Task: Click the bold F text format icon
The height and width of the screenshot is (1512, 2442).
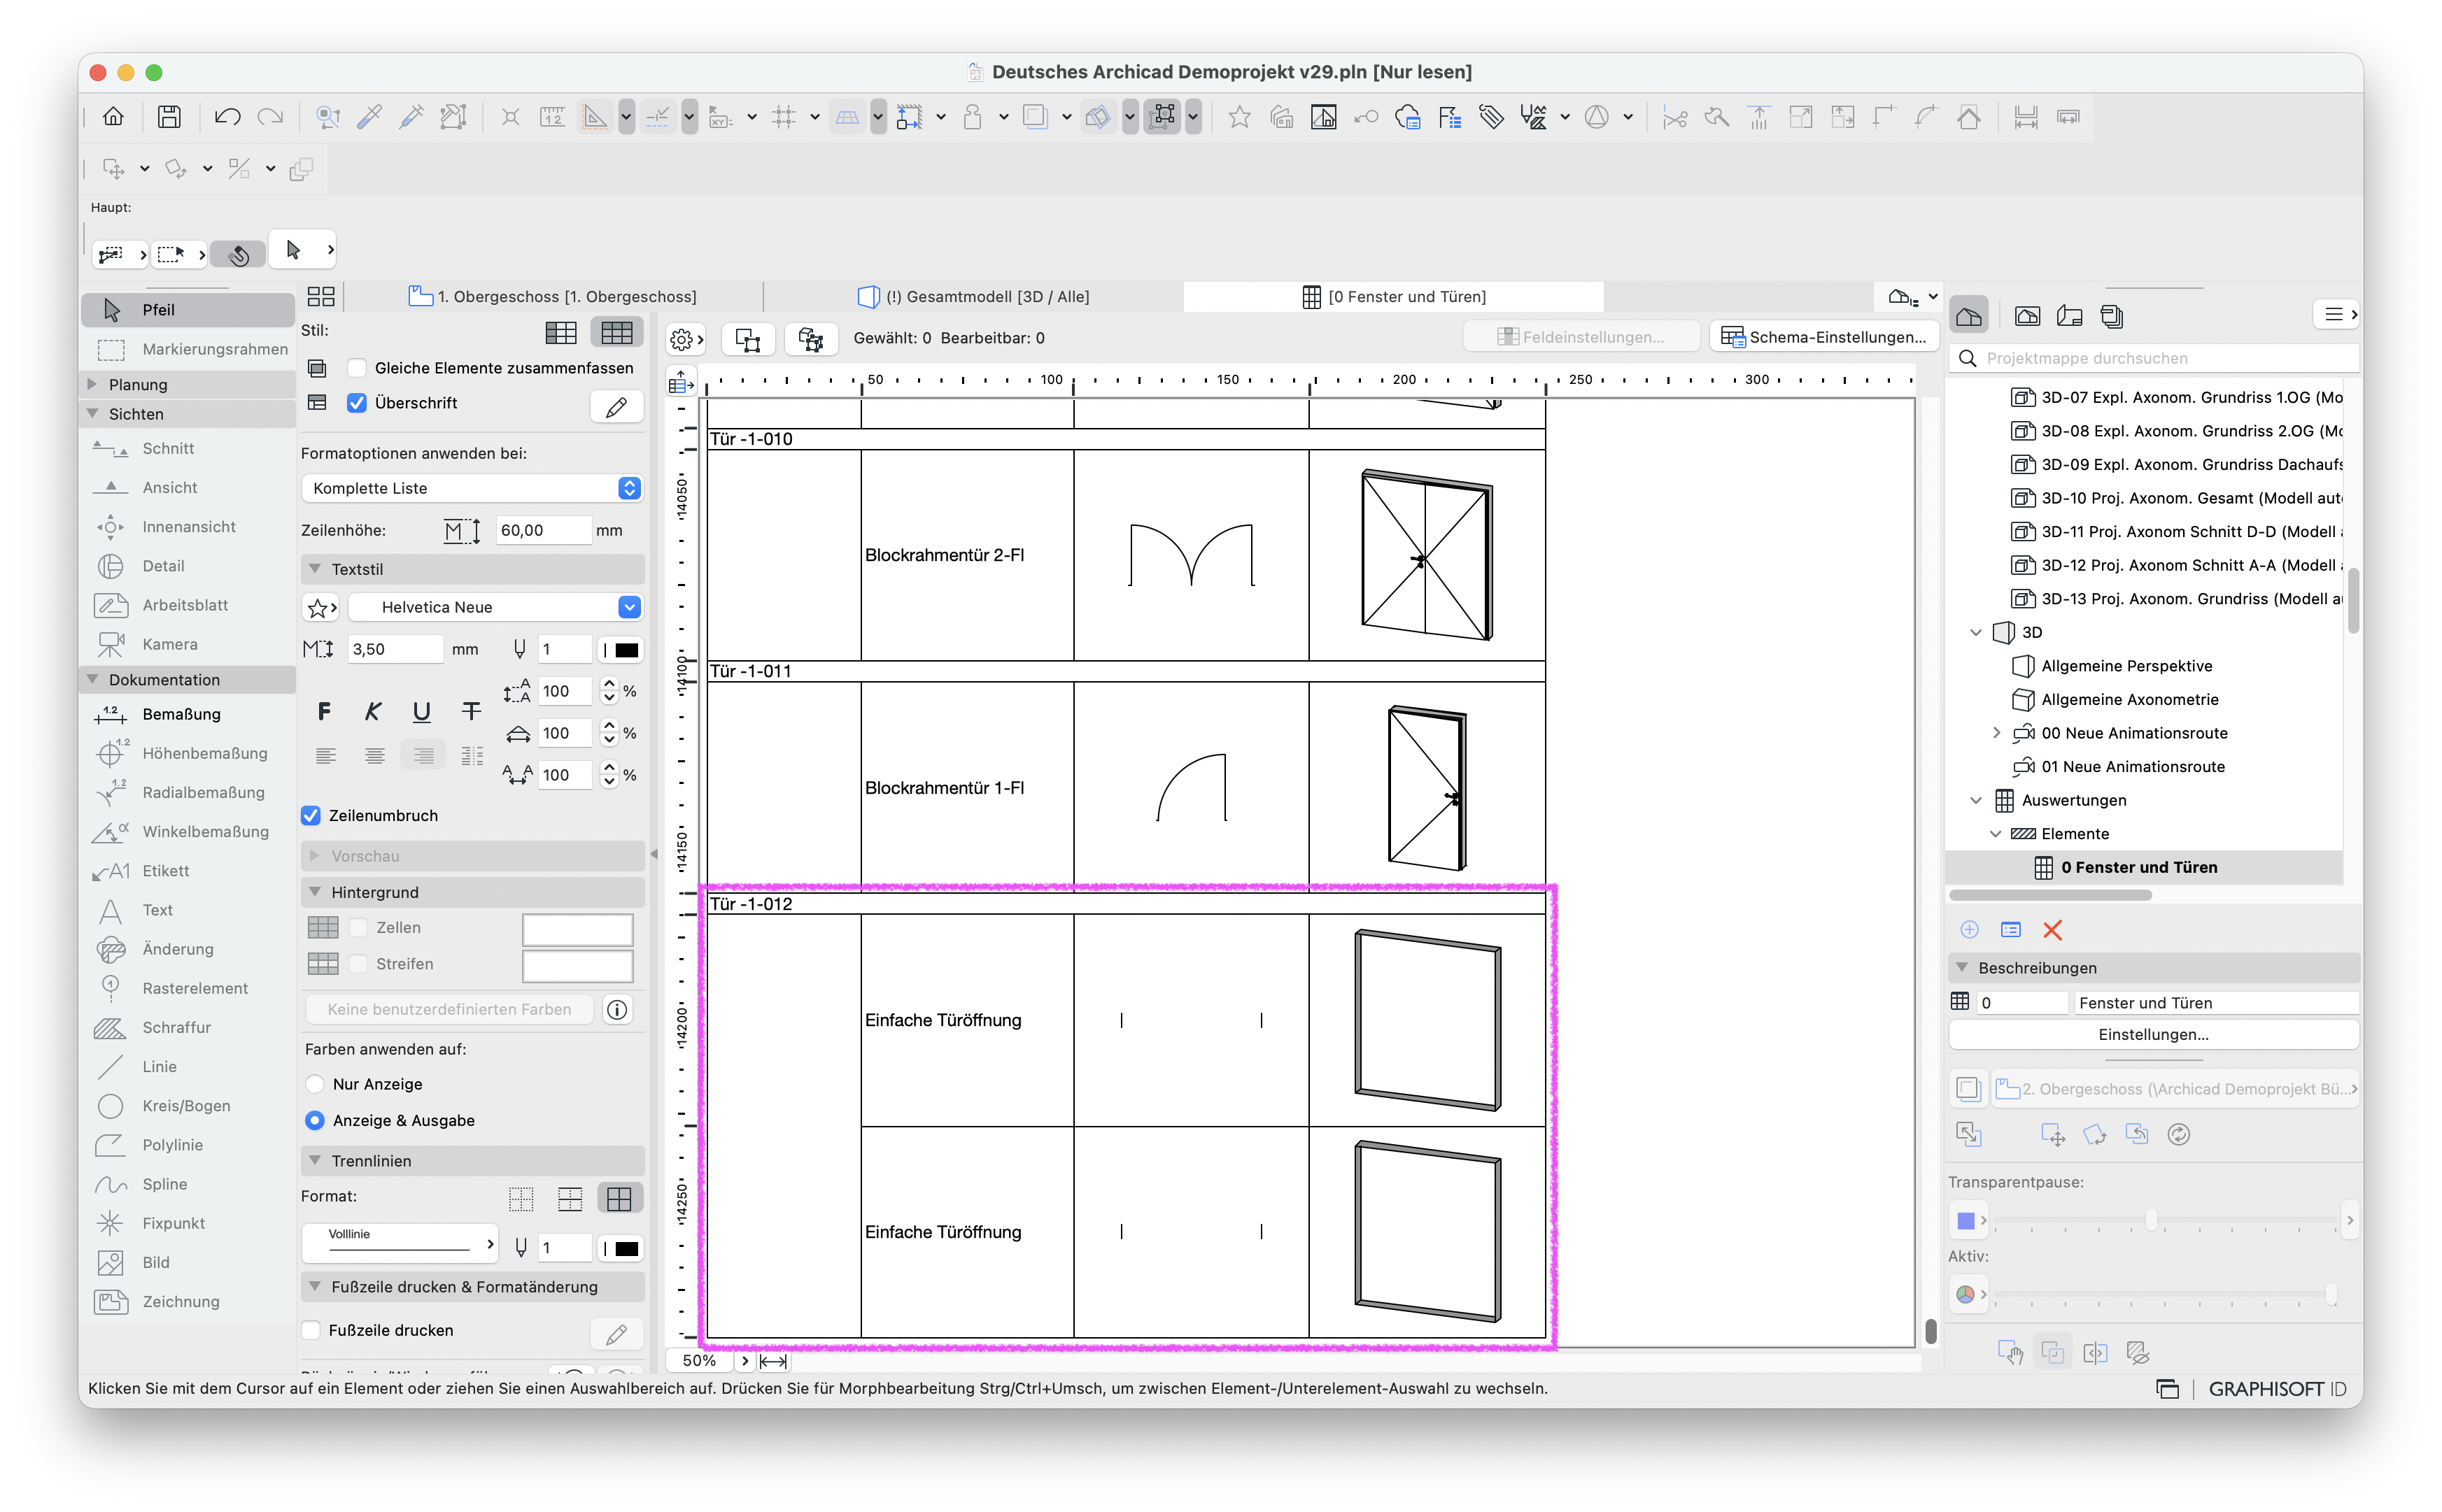Action: tap(323, 711)
